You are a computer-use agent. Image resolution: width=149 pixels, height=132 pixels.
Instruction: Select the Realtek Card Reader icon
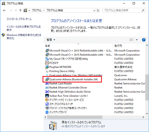point(47,84)
